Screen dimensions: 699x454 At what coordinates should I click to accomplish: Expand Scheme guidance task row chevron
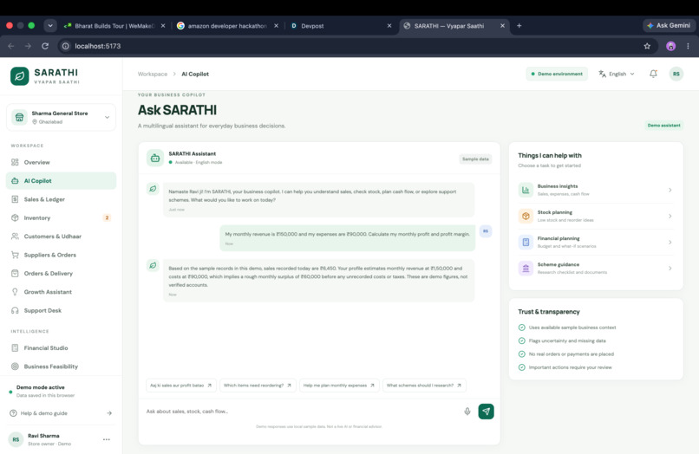pyautogui.click(x=670, y=269)
